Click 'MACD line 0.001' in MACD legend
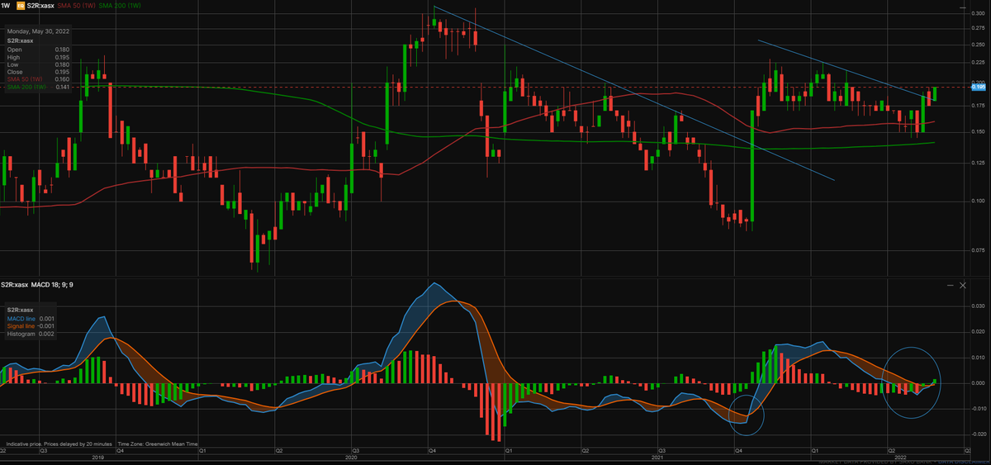991x465 pixels. (31, 318)
